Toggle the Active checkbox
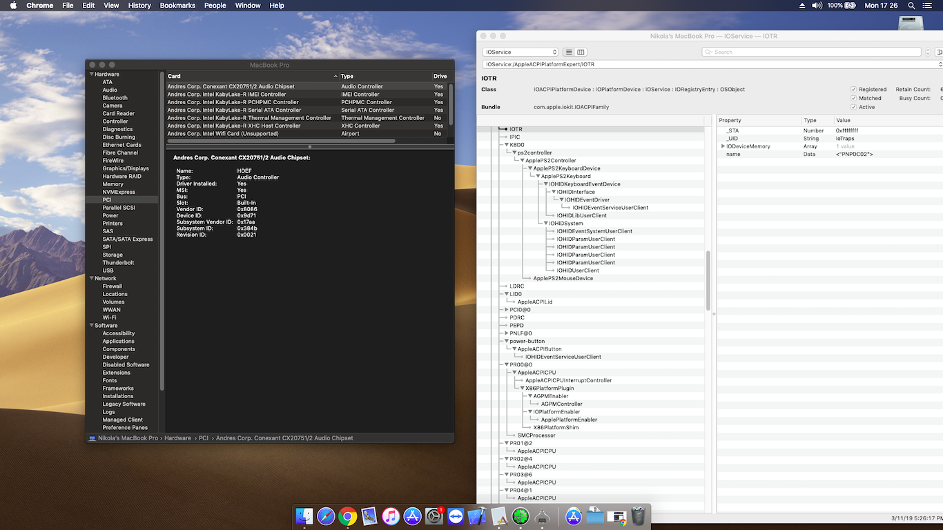This screenshot has height=530, width=943. (x=853, y=107)
